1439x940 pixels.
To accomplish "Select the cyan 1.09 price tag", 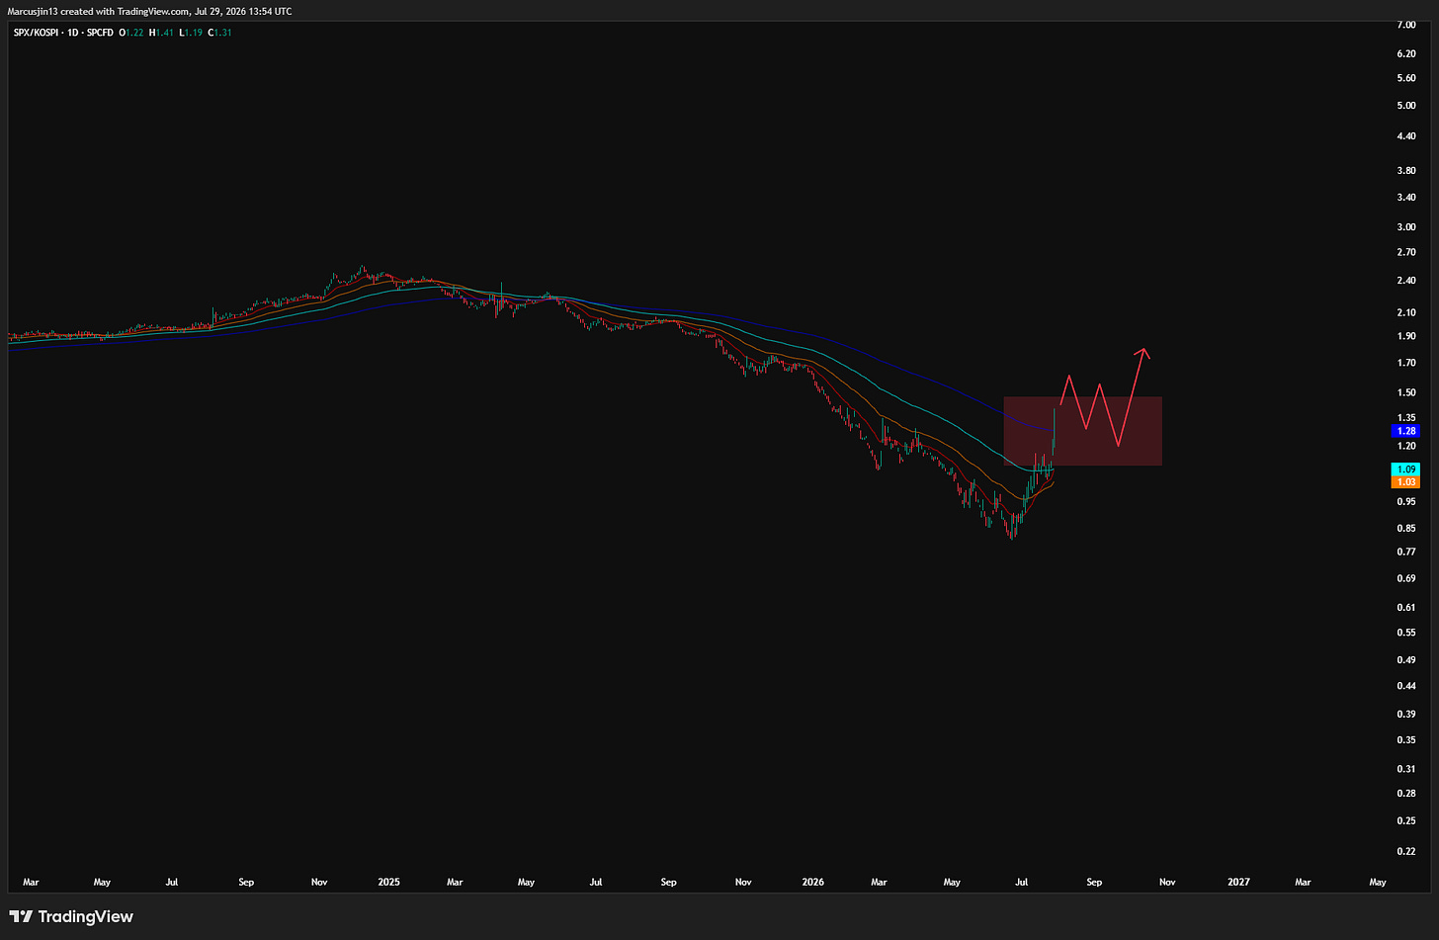I will 1404,469.
